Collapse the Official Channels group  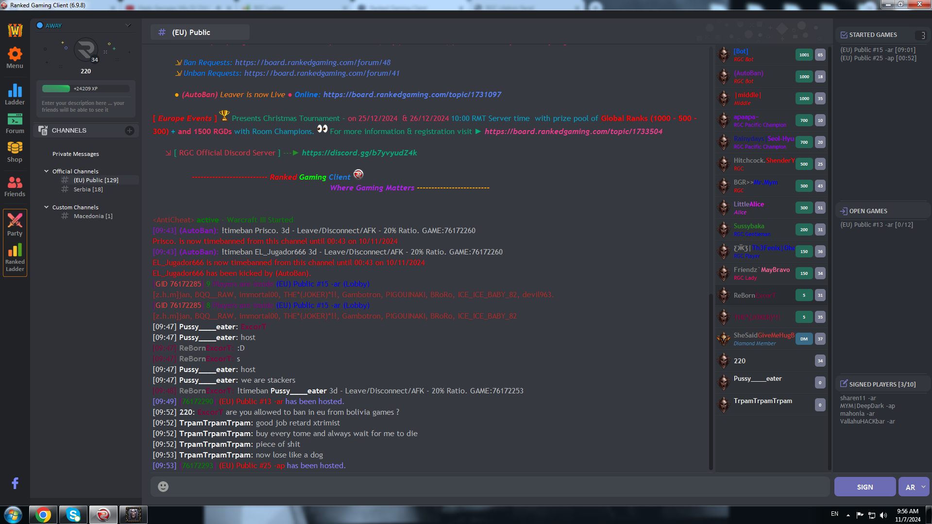tap(47, 171)
